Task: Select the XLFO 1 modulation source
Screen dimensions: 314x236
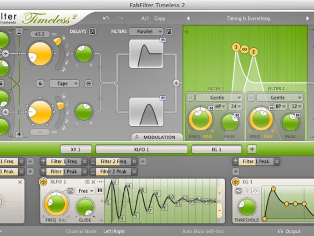Action: point(142,149)
